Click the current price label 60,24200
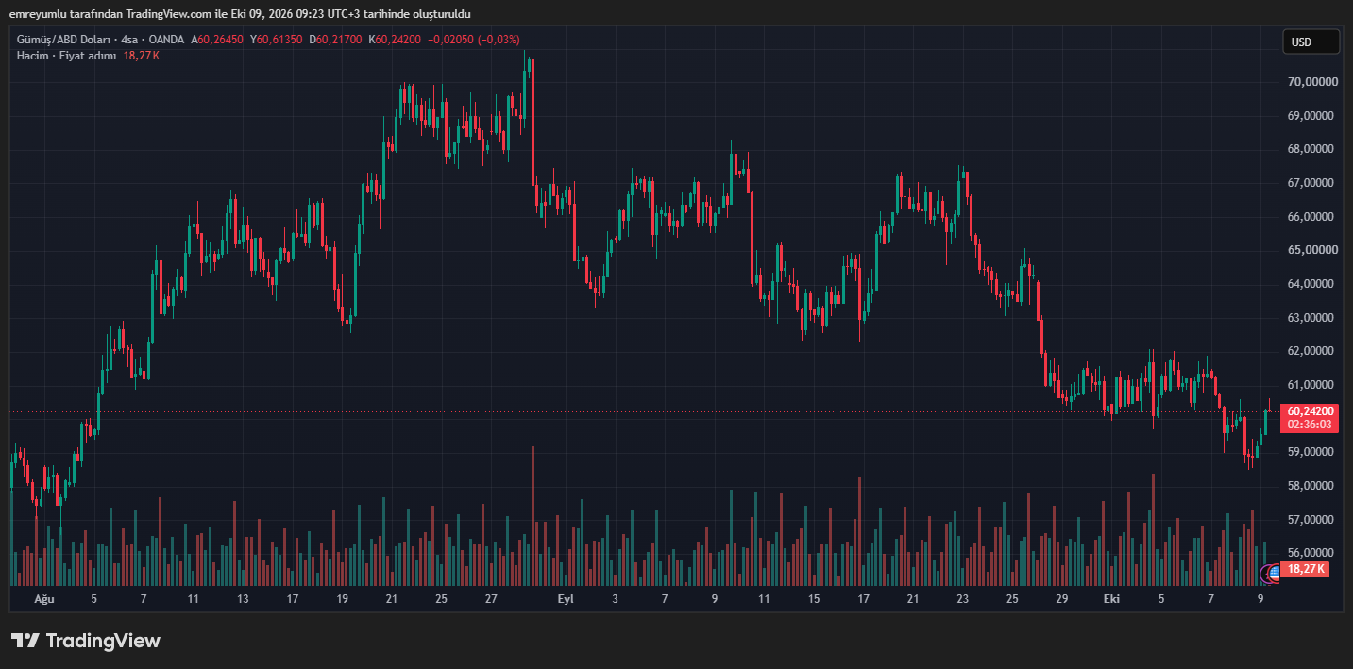The width and height of the screenshot is (1353, 669). [1311, 411]
